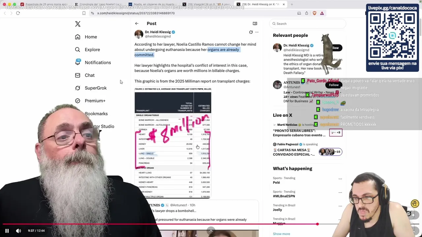Join PRONTO SERÁN LIBRES live space
Viewport: 422px width, 237px height.
[x=299, y=133]
